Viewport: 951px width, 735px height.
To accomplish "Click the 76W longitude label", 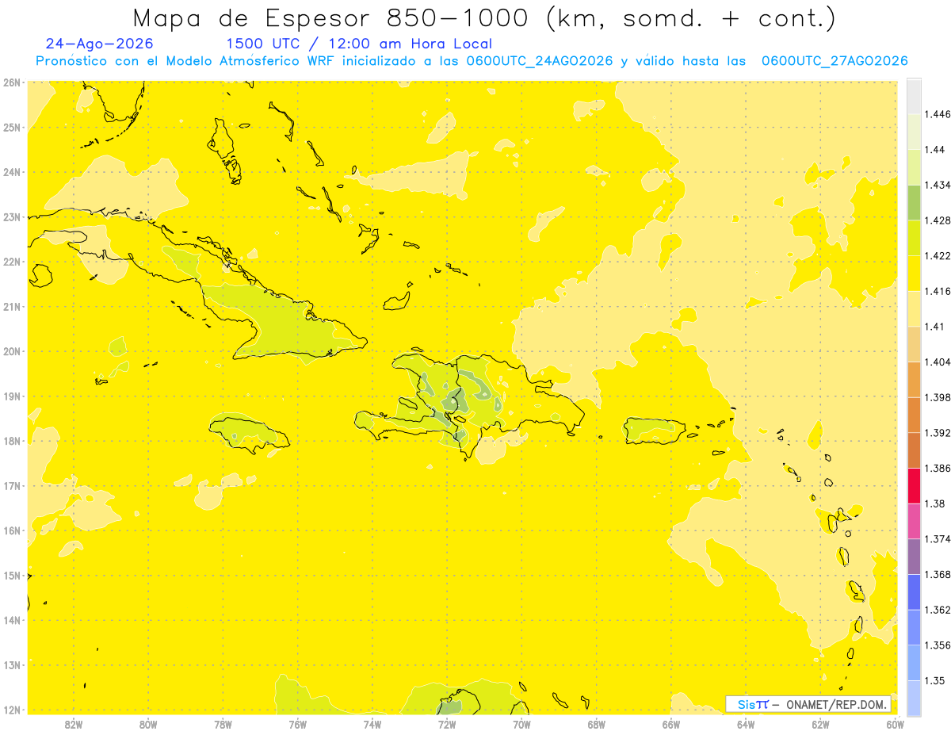I will click(x=298, y=724).
